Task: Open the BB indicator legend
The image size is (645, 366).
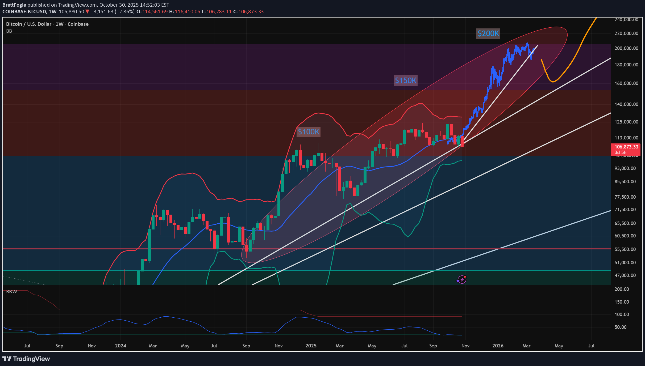Action: click(x=9, y=31)
